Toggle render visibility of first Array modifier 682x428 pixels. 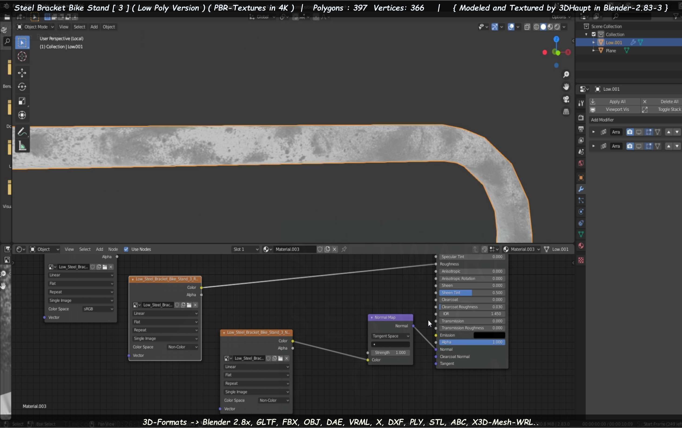pos(630,132)
